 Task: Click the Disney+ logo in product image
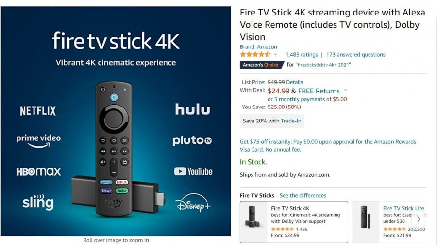point(193,202)
